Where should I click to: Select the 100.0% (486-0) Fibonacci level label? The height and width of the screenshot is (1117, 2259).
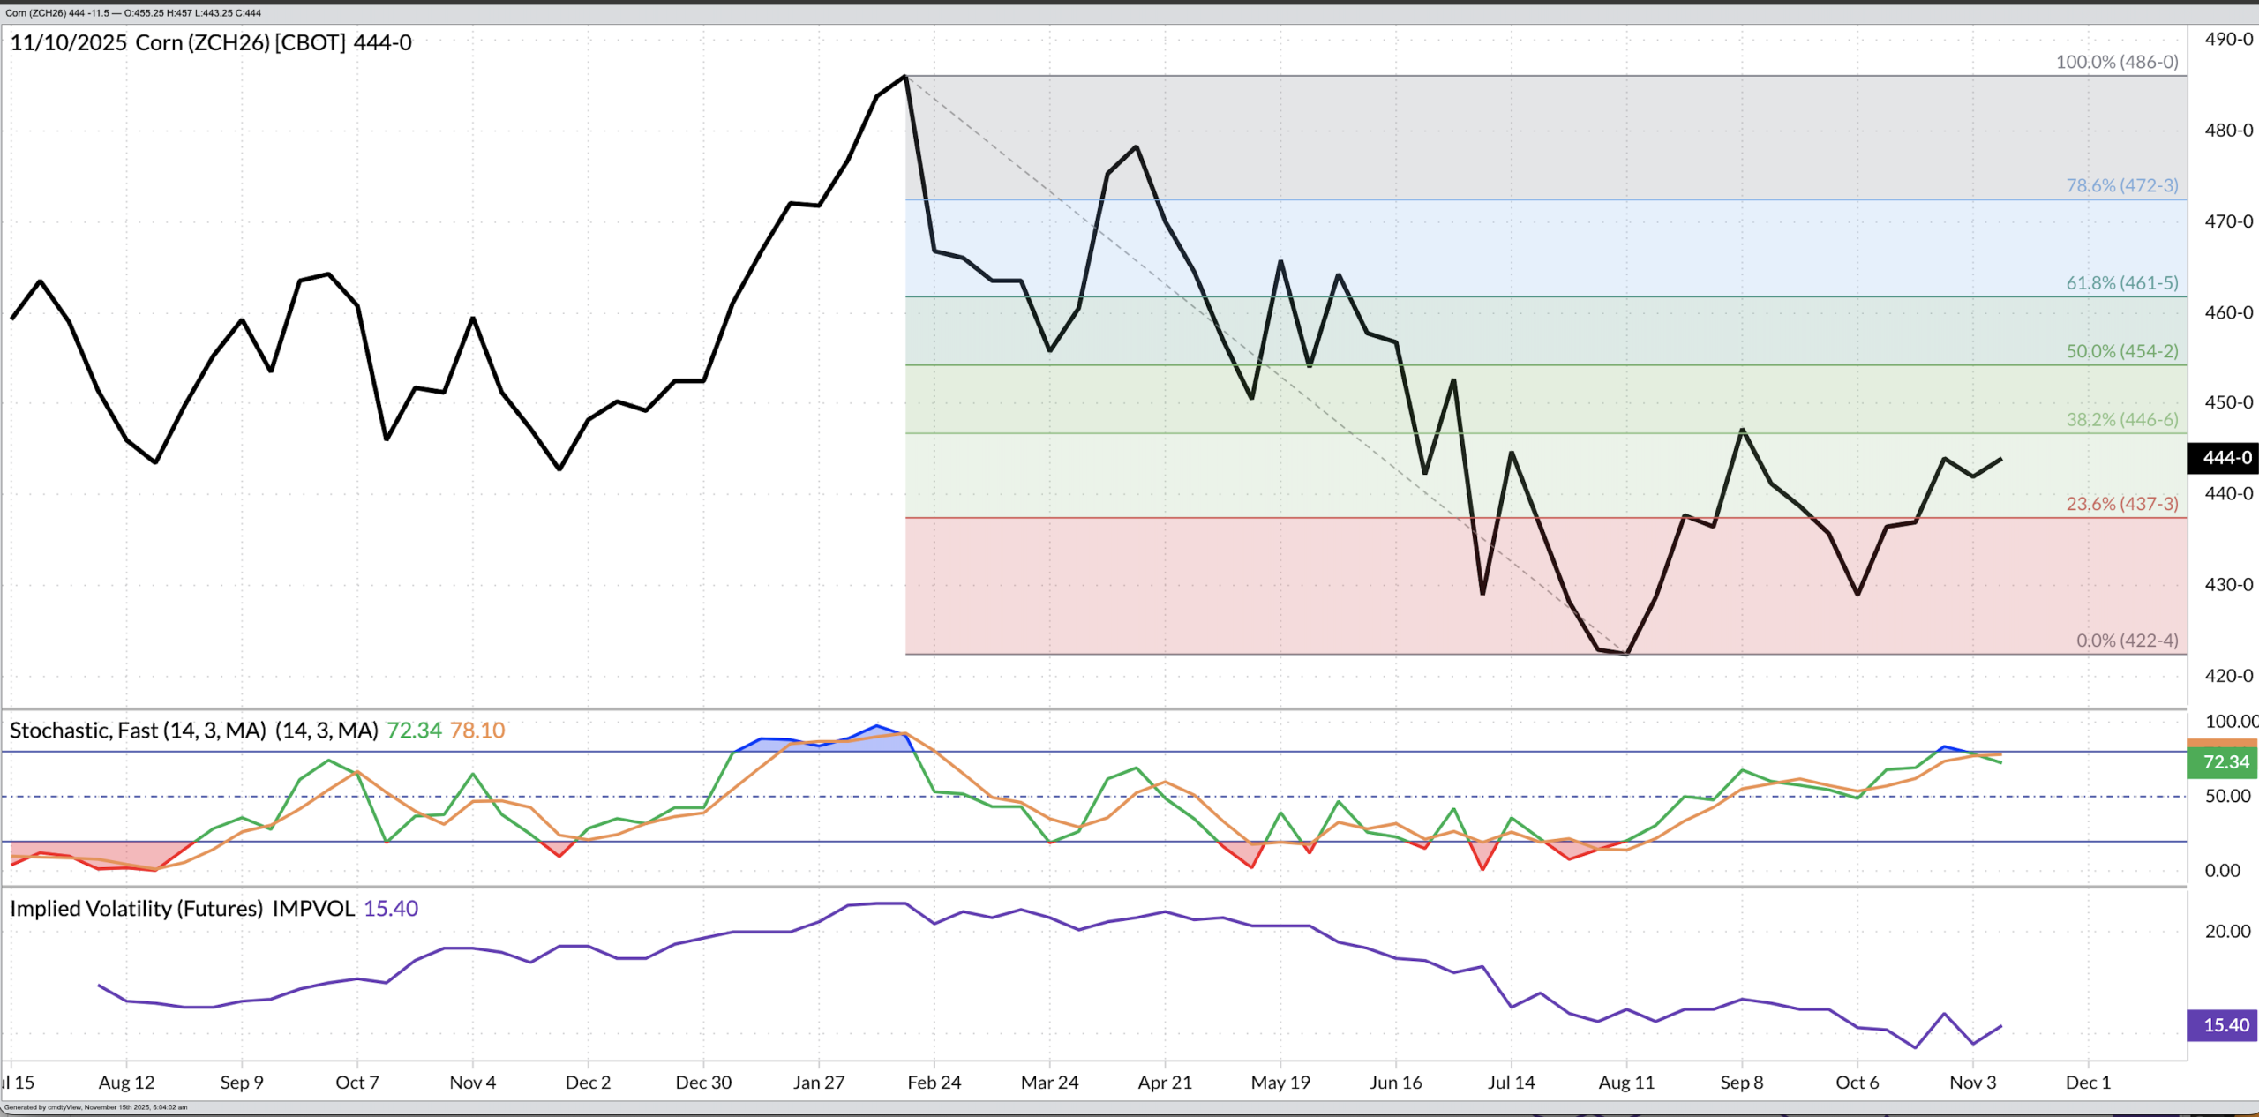coord(2116,62)
